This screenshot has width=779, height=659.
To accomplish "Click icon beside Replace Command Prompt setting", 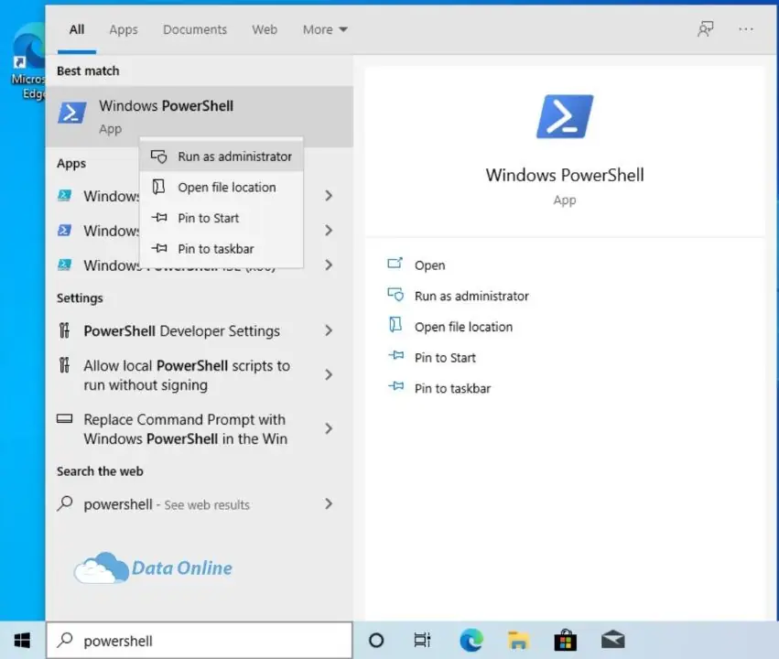I will pos(65,418).
